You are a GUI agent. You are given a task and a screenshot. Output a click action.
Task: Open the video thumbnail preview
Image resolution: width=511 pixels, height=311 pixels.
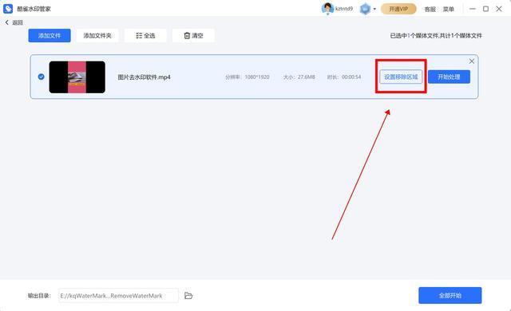click(77, 77)
